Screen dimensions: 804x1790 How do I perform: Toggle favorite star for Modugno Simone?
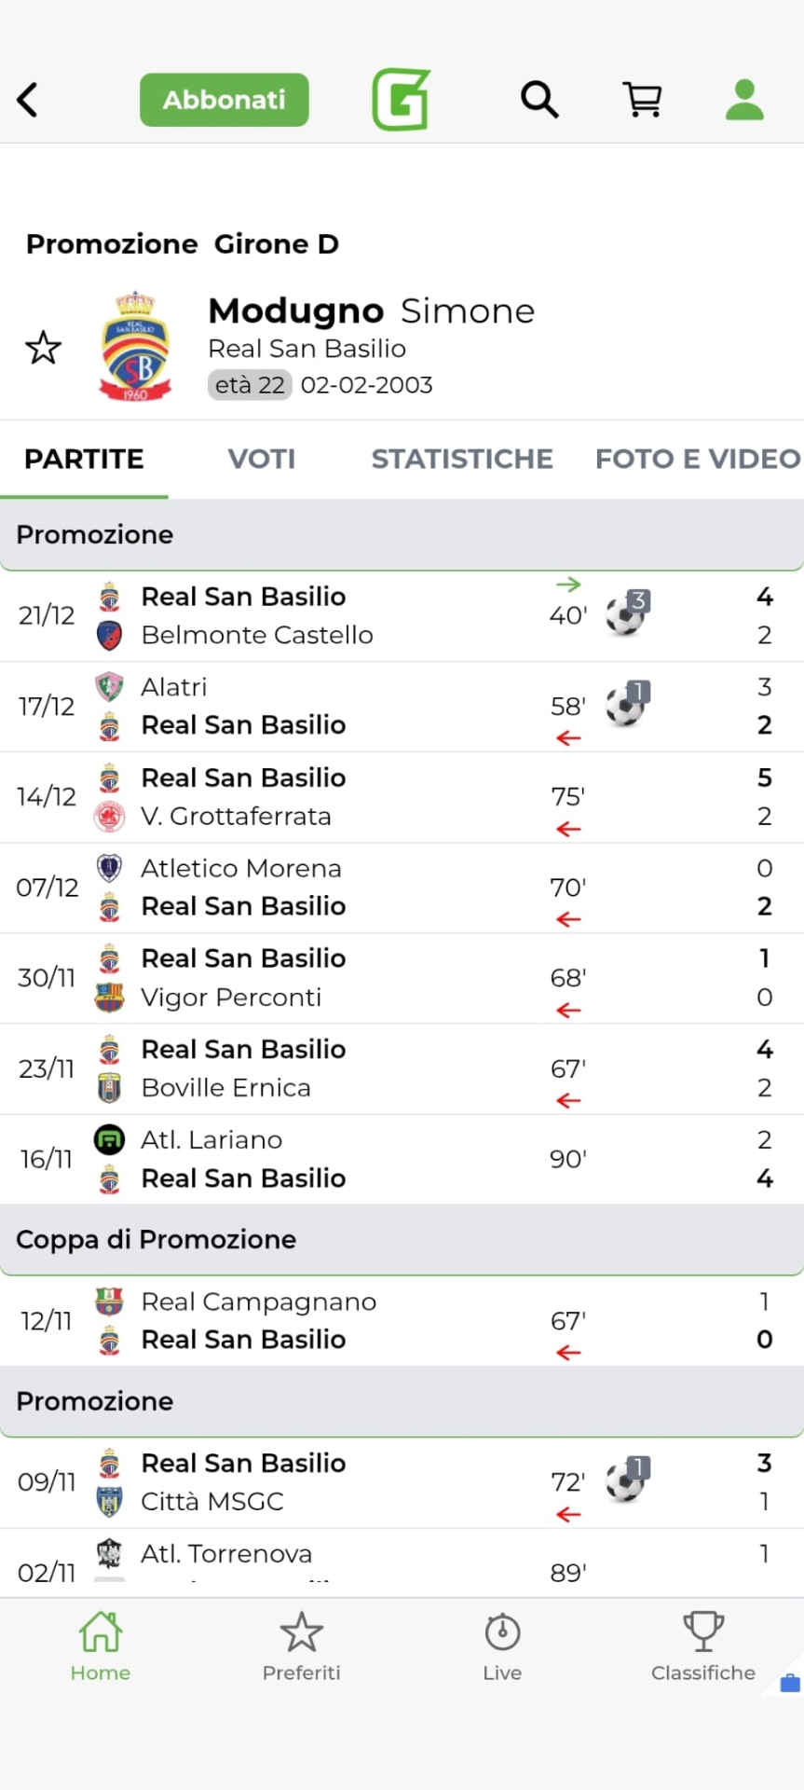pos(43,348)
